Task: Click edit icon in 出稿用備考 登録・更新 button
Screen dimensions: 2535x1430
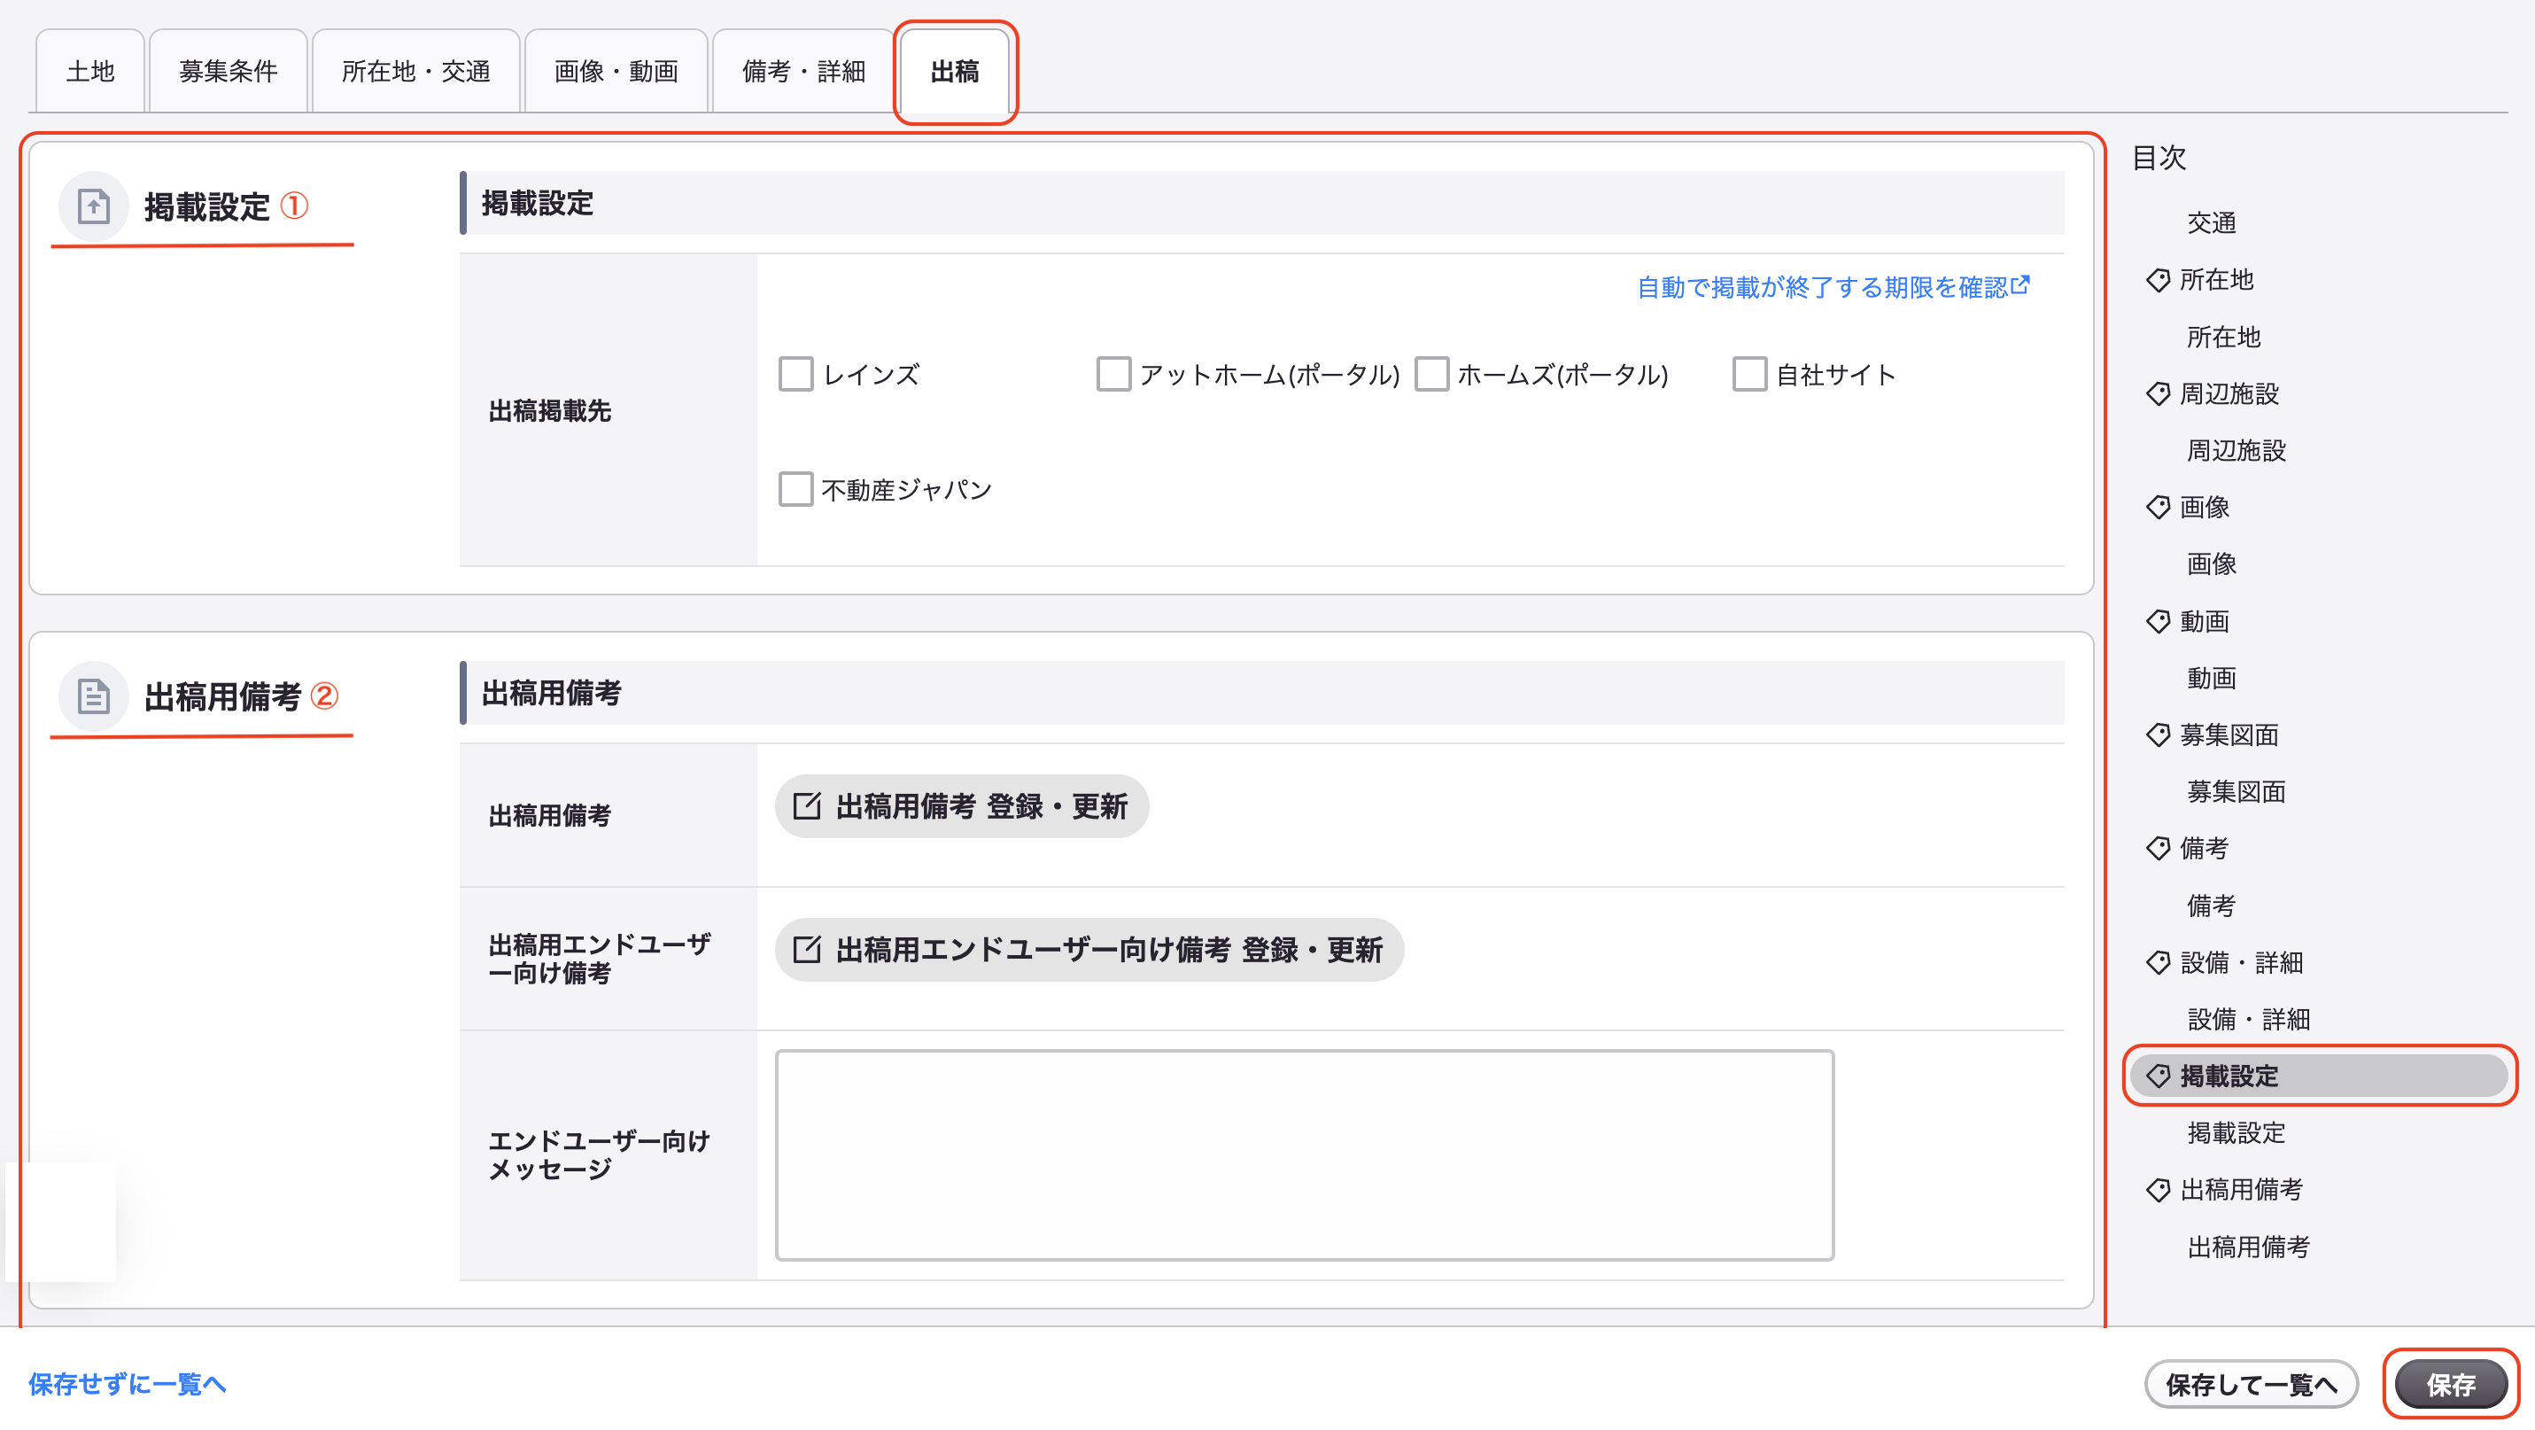Action: (807, 806)
